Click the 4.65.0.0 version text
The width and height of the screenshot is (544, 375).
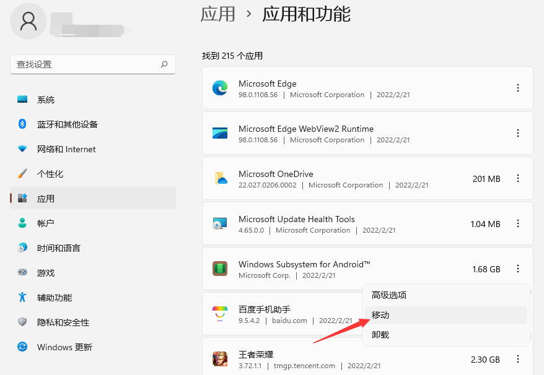[x=251, y=230]
